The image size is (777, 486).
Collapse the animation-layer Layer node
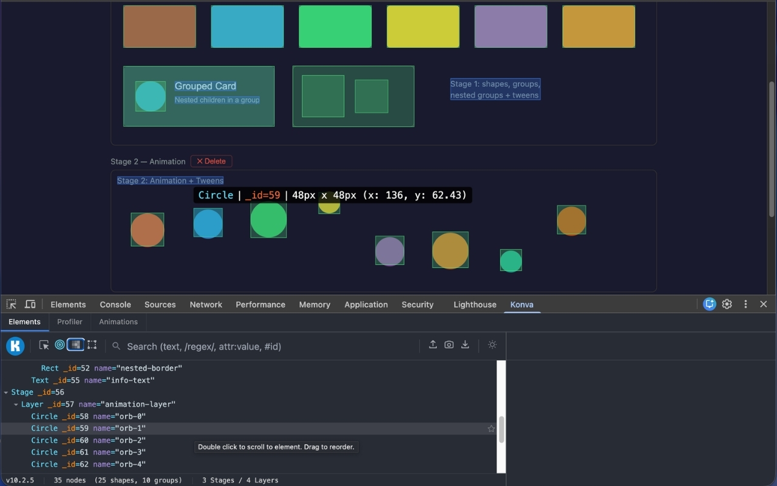[x=16, y=405]
